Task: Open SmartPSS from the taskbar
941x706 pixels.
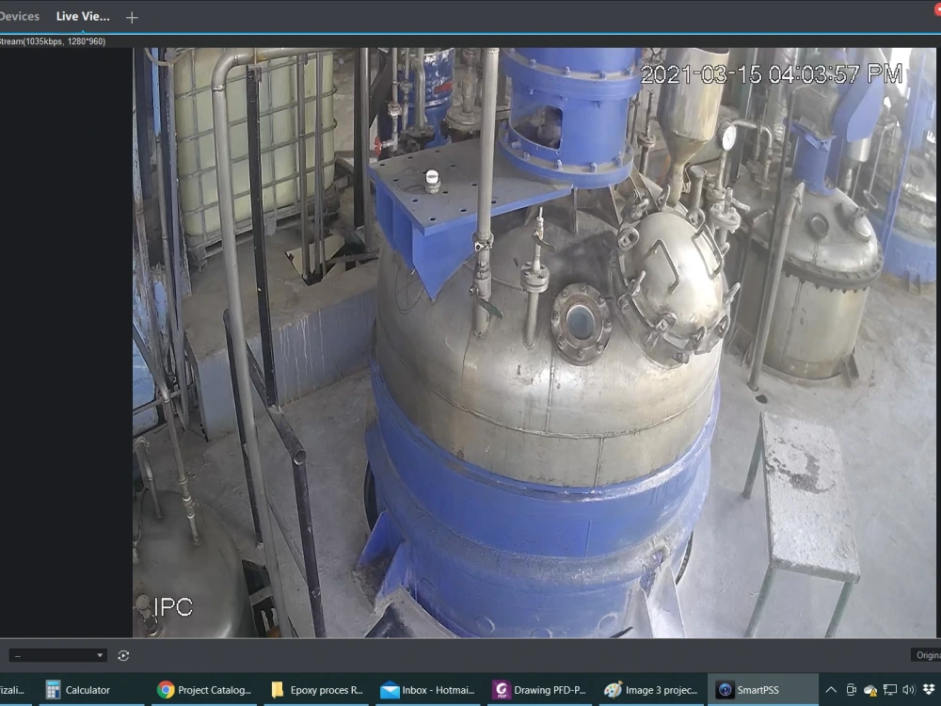Action: point(764,690)
